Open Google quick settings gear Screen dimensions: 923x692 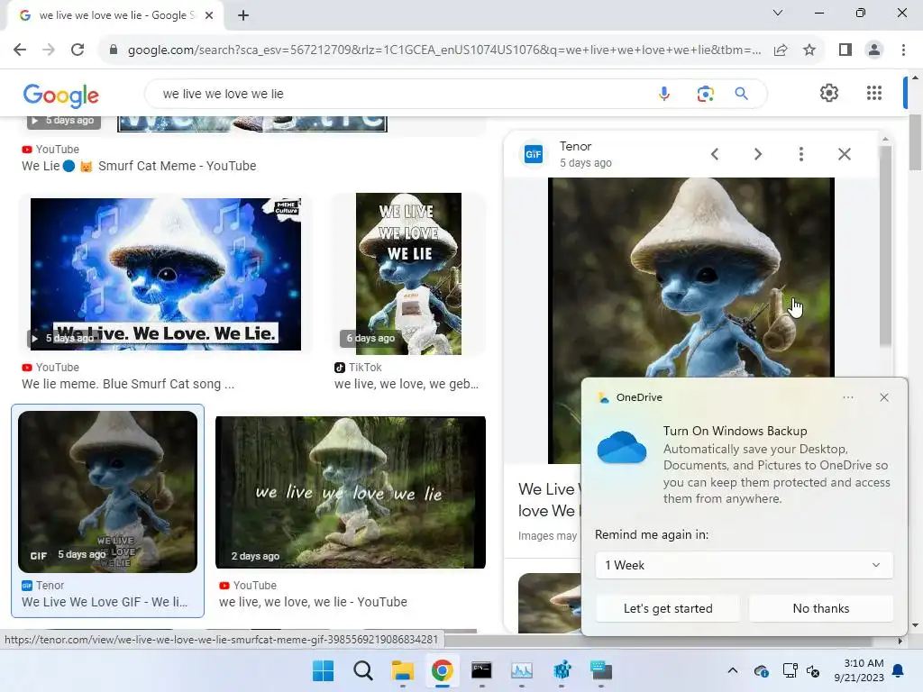pos(829,93)
